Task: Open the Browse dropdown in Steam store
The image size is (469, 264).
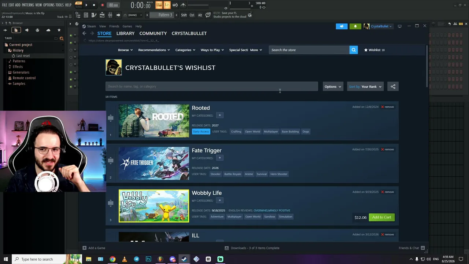Action: pos(125,50)
